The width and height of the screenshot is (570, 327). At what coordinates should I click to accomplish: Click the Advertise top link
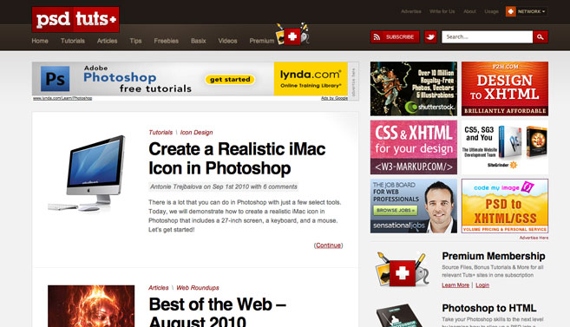click(411, 11)
